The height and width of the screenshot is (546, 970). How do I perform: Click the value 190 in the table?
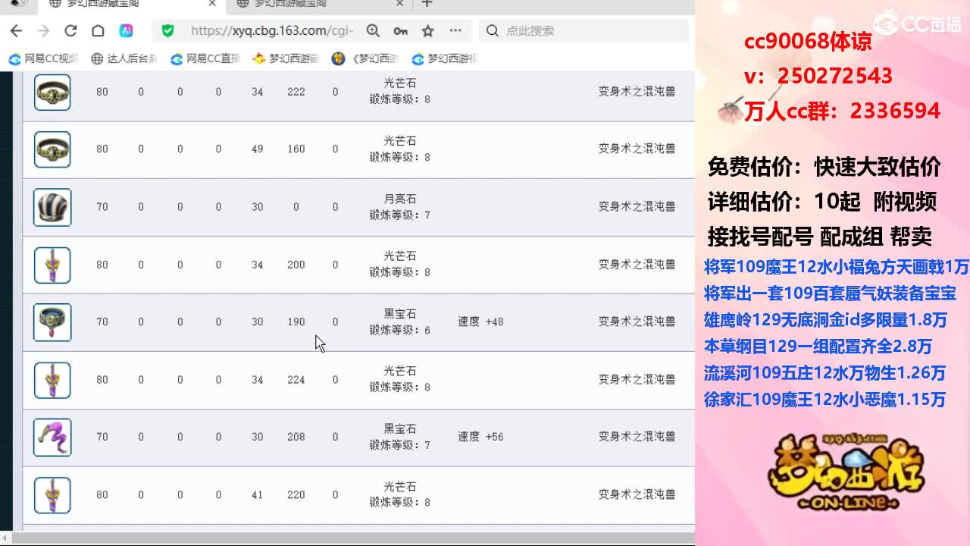pyautogui.click(x=296, y=322)
